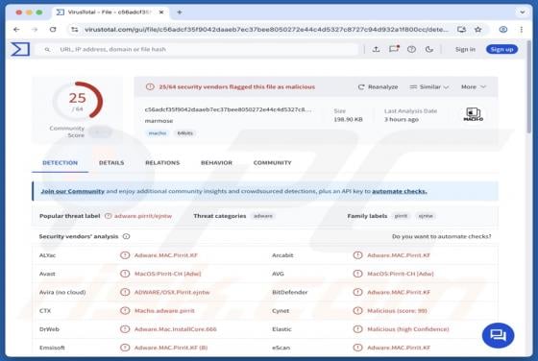Click the 198.90 KB size value
The width and height of the screenshot is (538, 361).
tap(348, 119)
